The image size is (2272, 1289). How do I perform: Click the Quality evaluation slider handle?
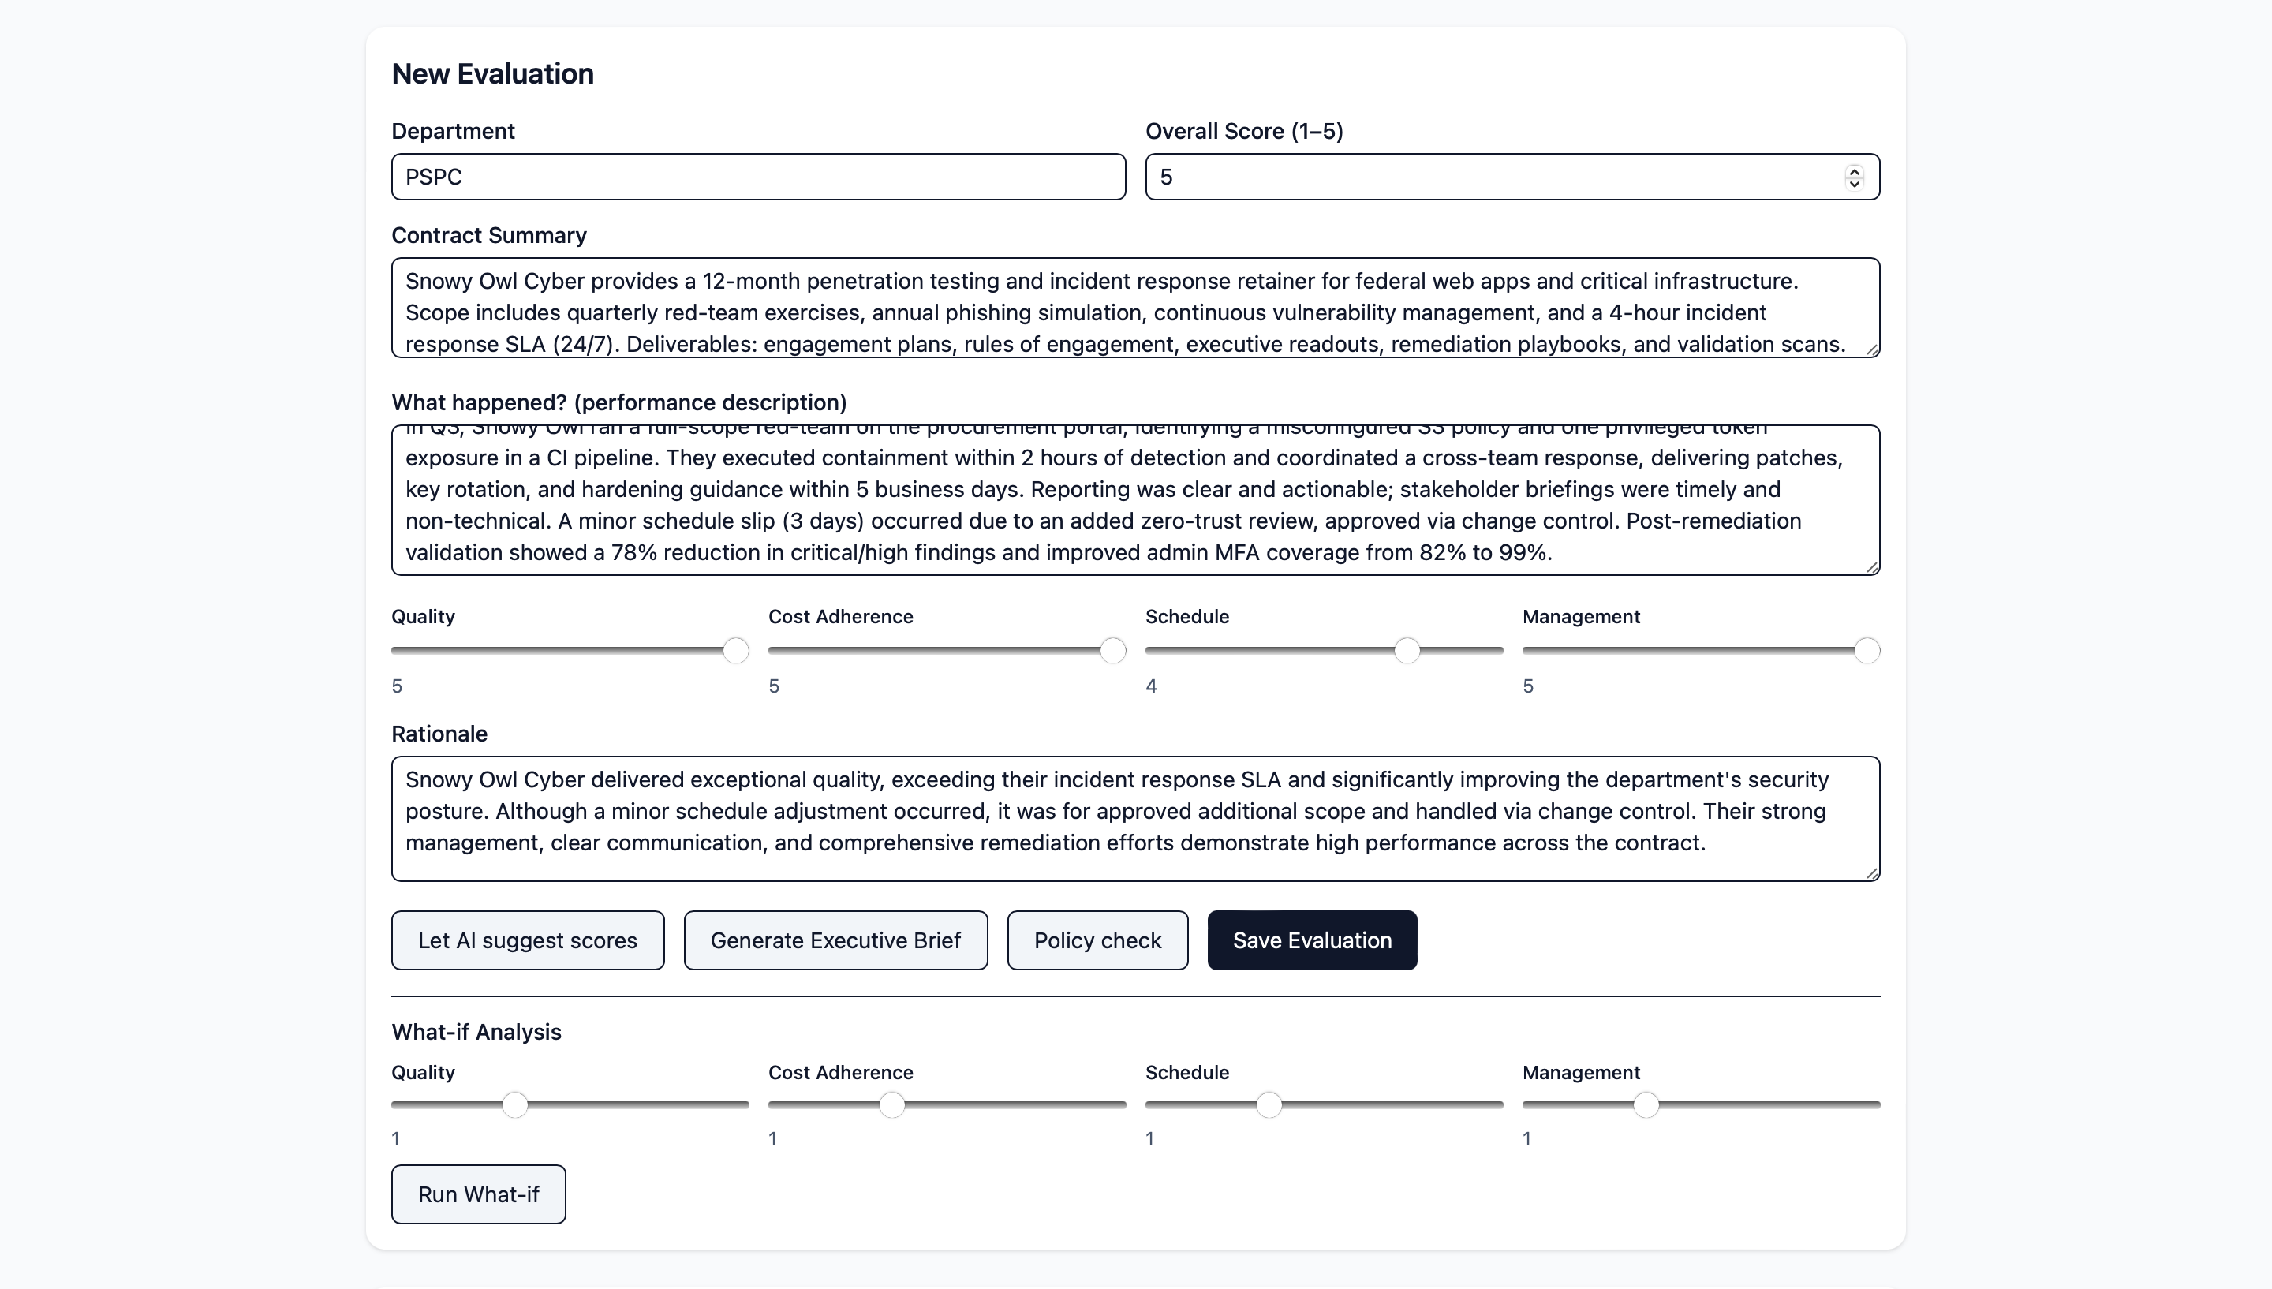tap(734, 651)
